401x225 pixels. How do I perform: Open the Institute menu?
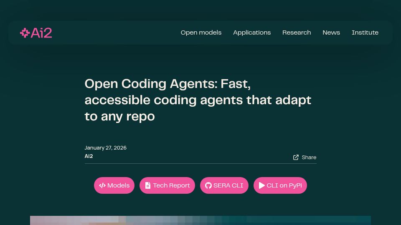point(365,32)
